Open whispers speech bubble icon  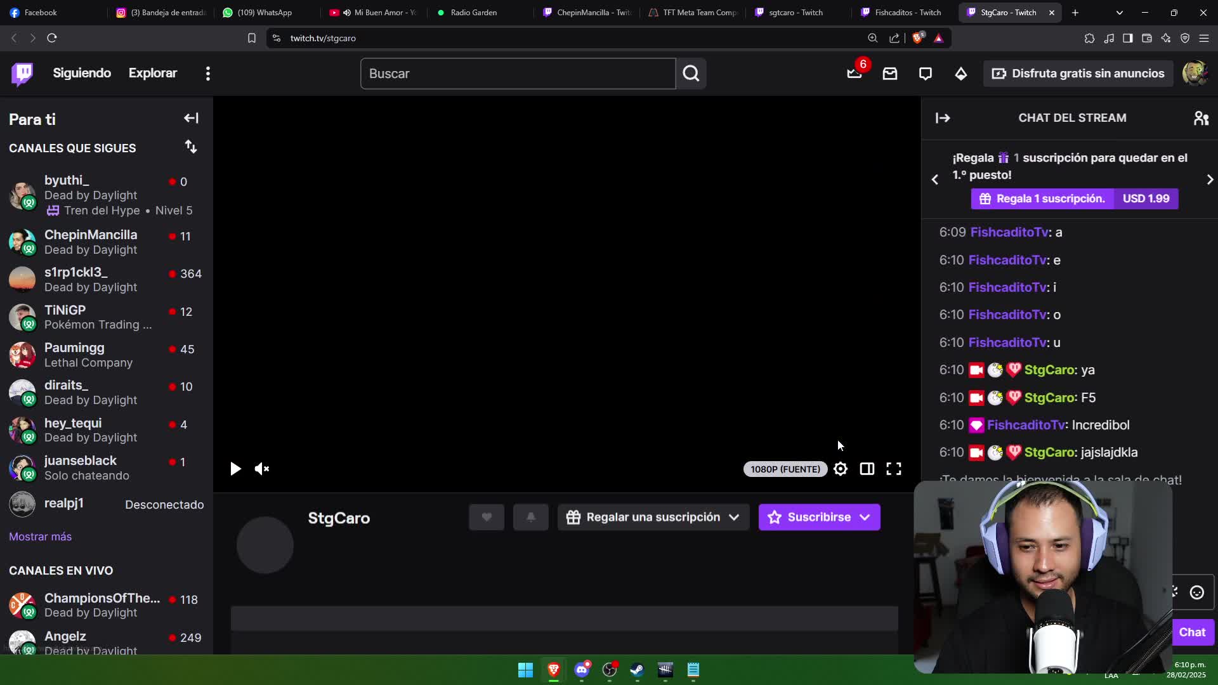(926, 74)
